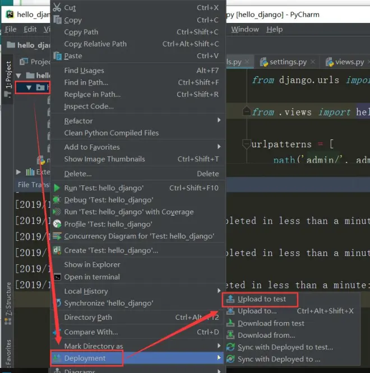This screenshot has width=370, height=373.
Task: Click the Download from... icon
Action: 230,335
